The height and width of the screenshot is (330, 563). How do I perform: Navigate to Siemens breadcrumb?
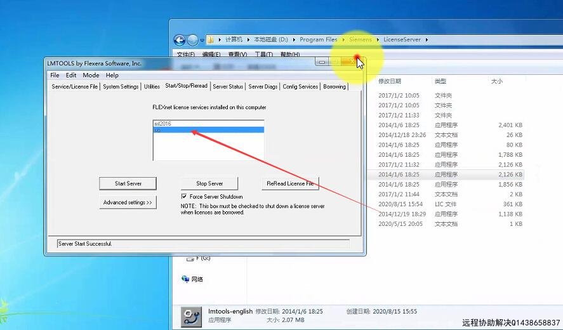pos(360,39)
